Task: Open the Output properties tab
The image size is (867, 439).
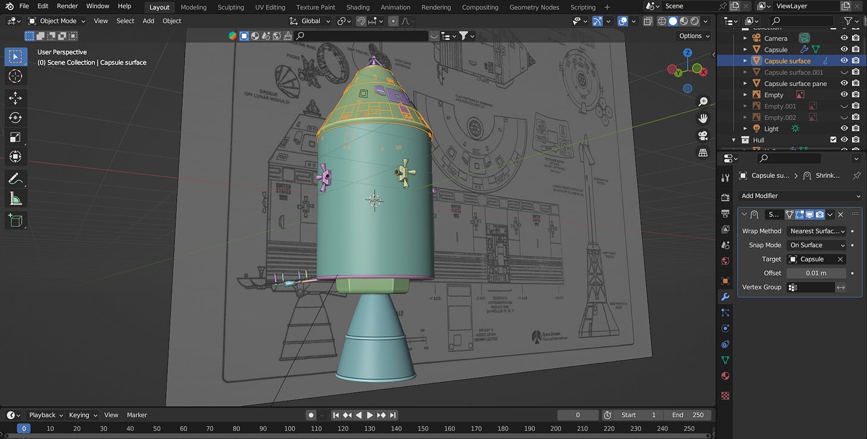Action: coord(725,213)
